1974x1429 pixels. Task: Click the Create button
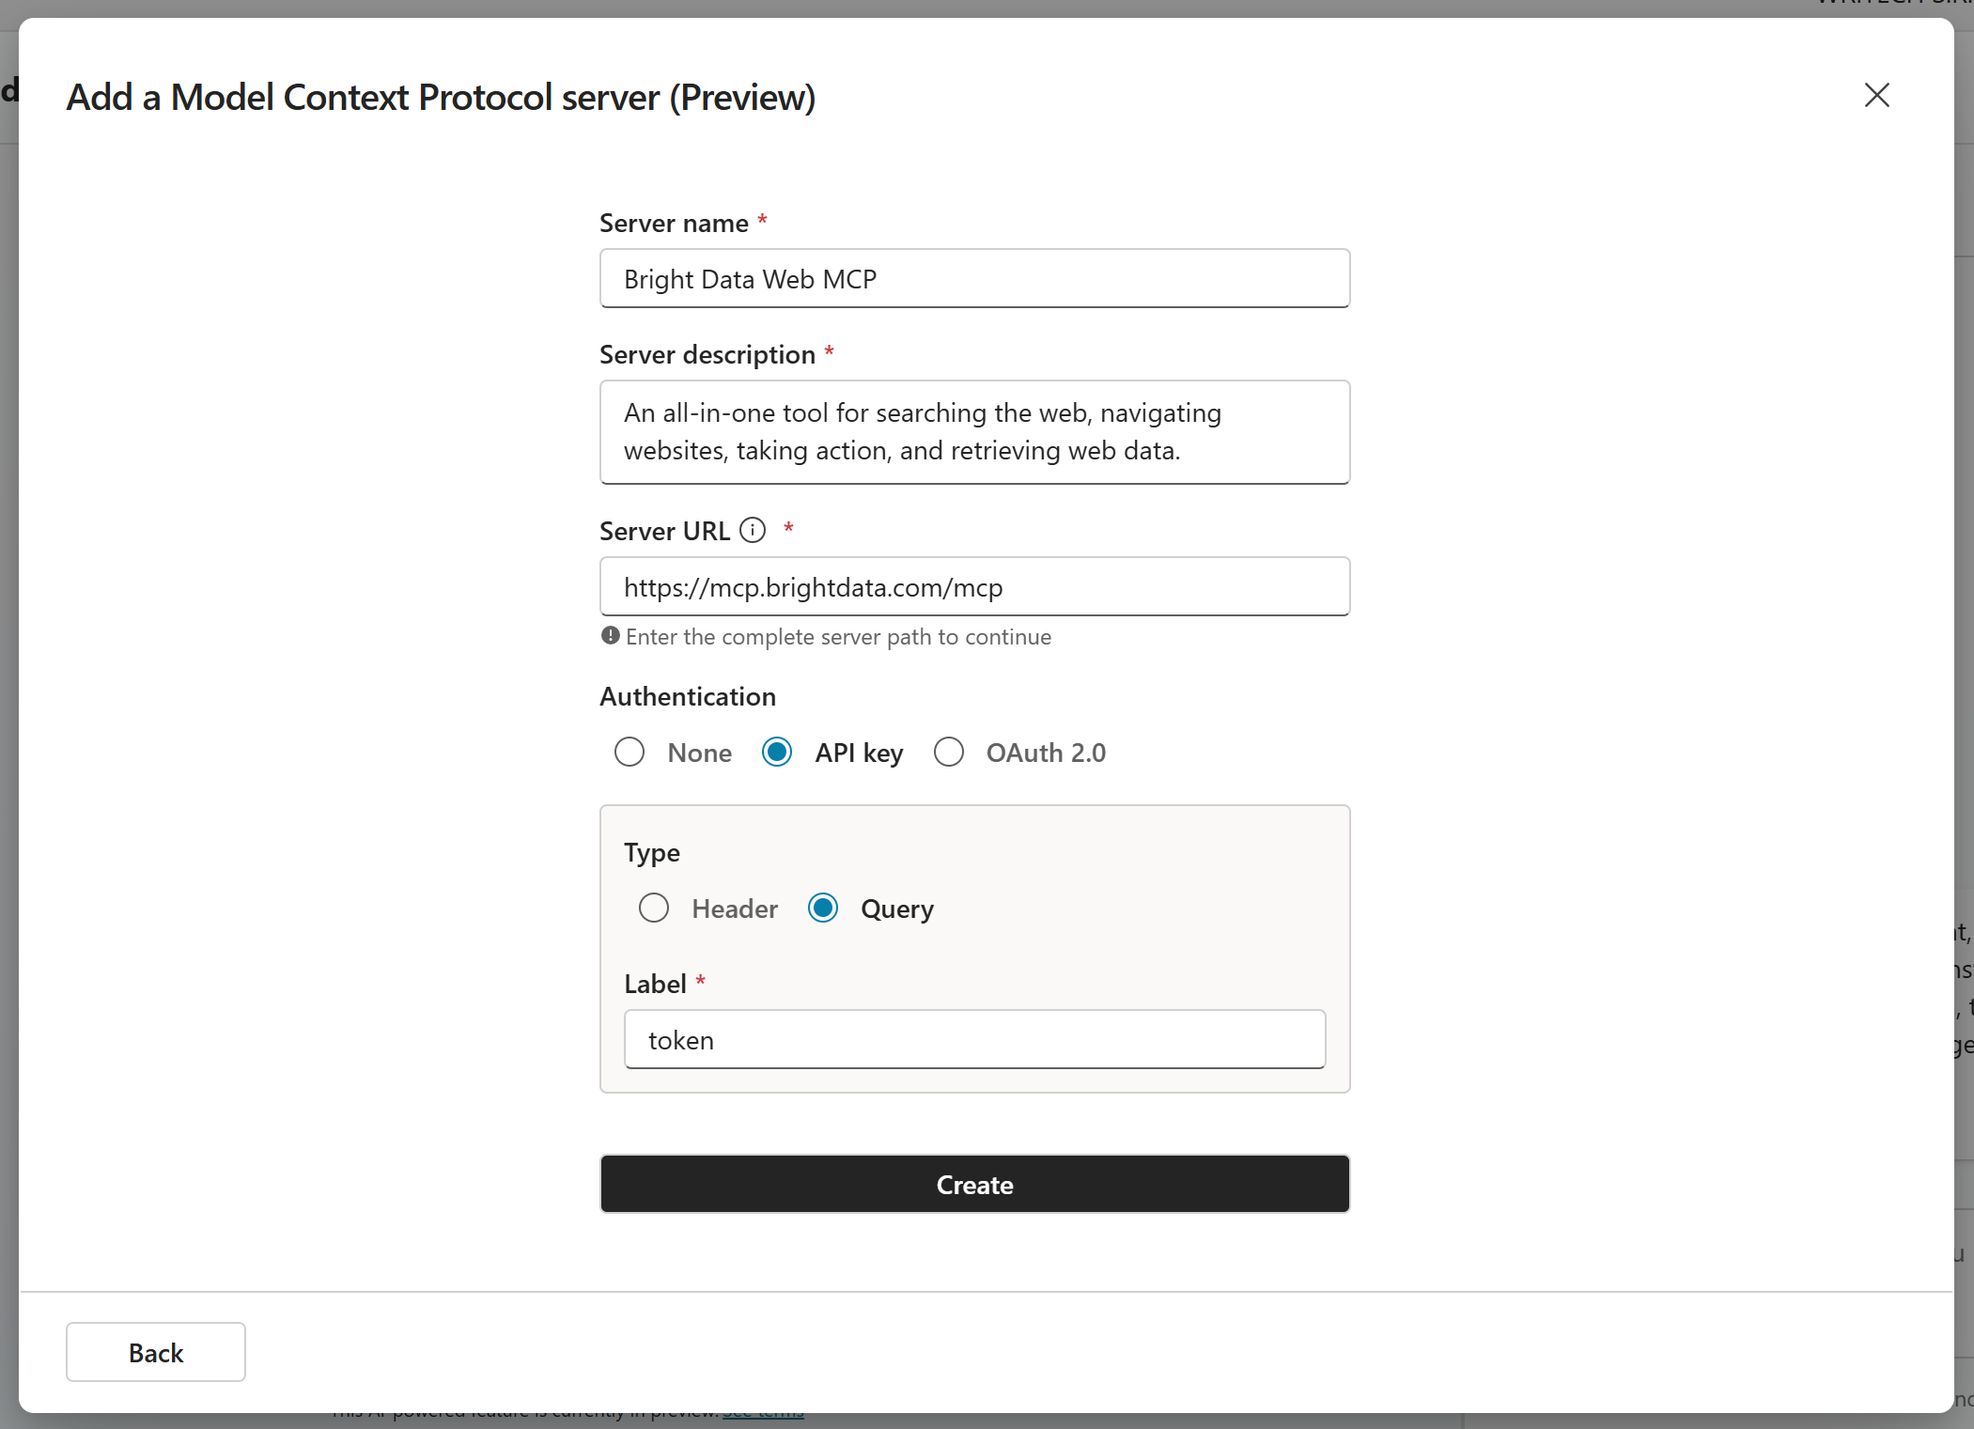click(974, 1184)
